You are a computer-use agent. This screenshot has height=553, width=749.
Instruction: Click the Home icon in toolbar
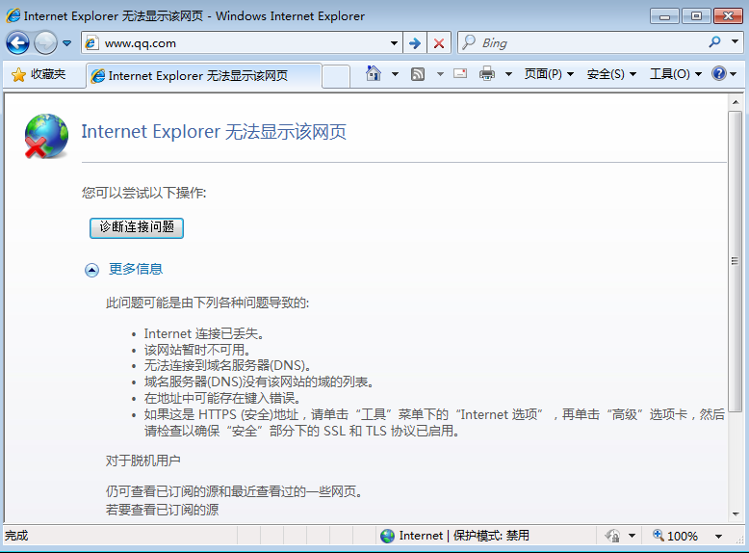point(374,73)
